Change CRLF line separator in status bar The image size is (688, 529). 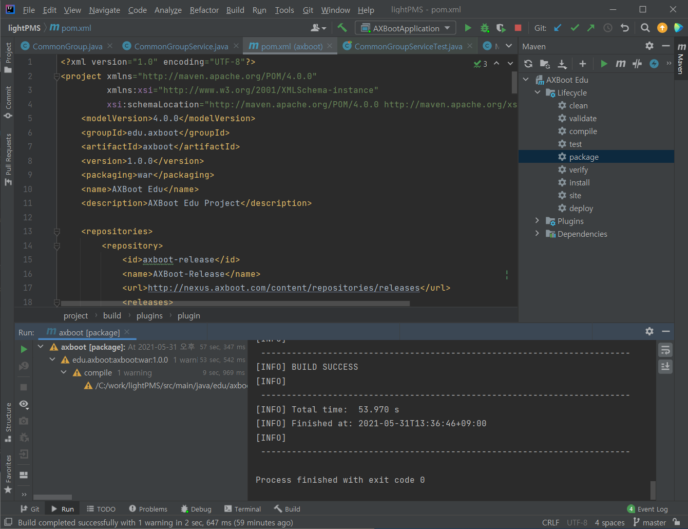pos(550,522)
